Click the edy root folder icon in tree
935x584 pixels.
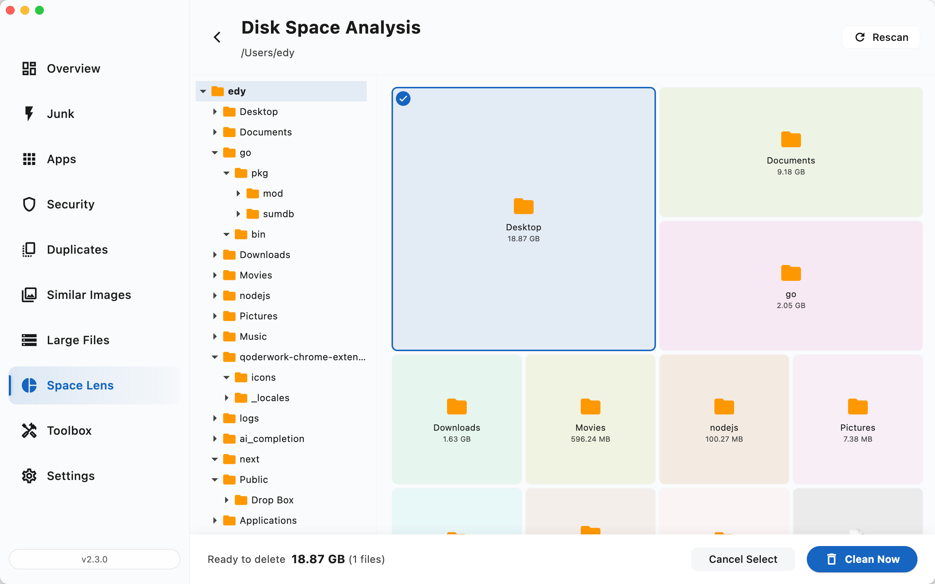point(218,91)
